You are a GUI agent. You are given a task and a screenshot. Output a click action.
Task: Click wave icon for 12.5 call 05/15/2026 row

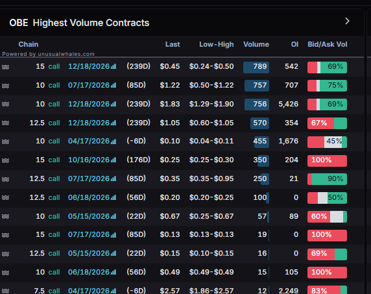click(x=5, y=254)
